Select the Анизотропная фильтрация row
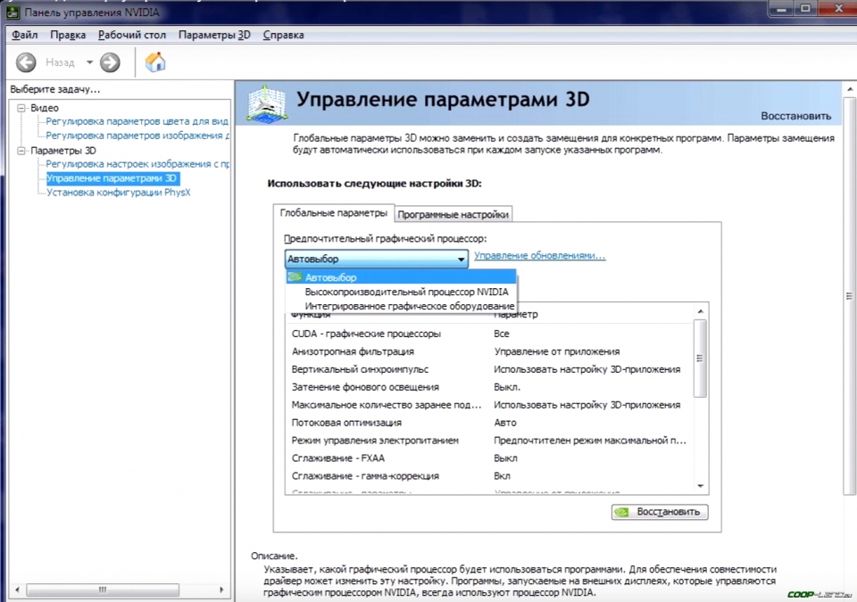 pyautogui.click(x=489, y=351)
